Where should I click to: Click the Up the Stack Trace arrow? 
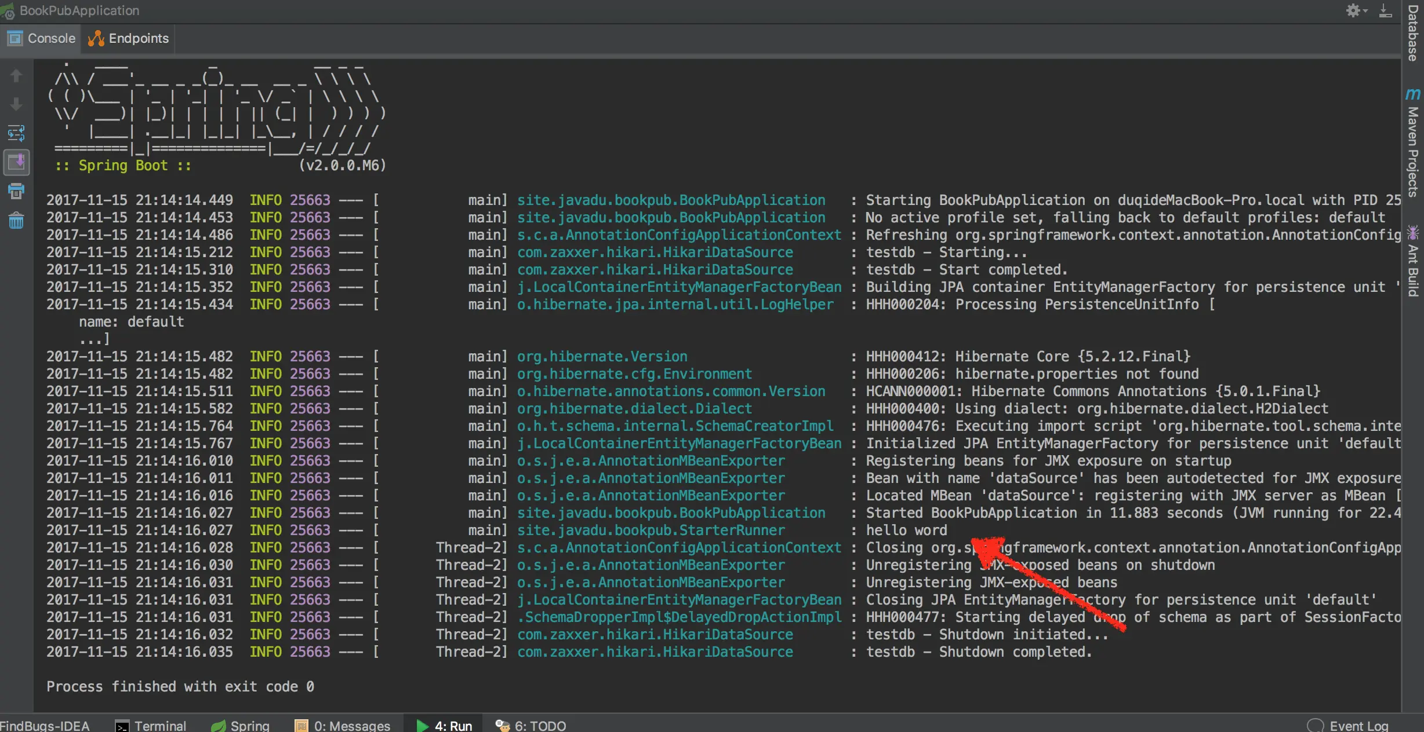pyautogui.click(x=16, y=76)
